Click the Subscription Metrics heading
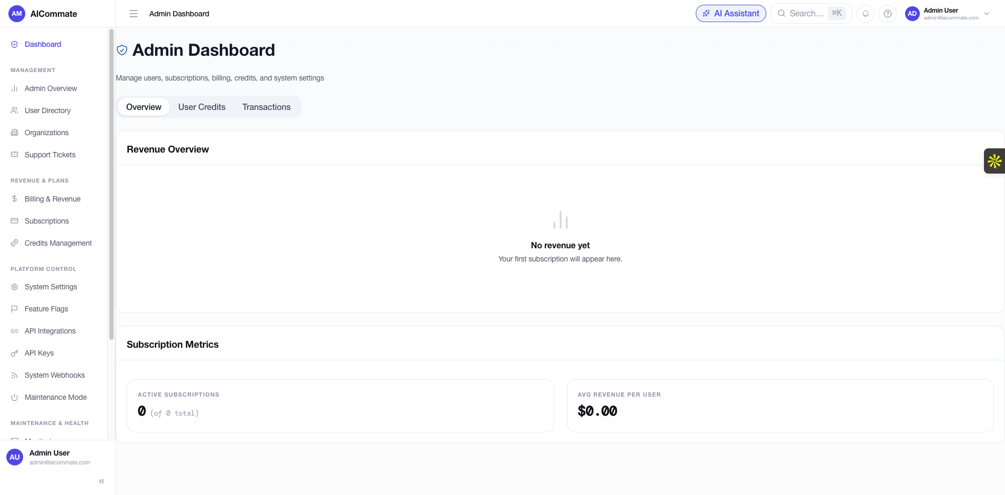 pyautogui.click(x=172, y=345)
